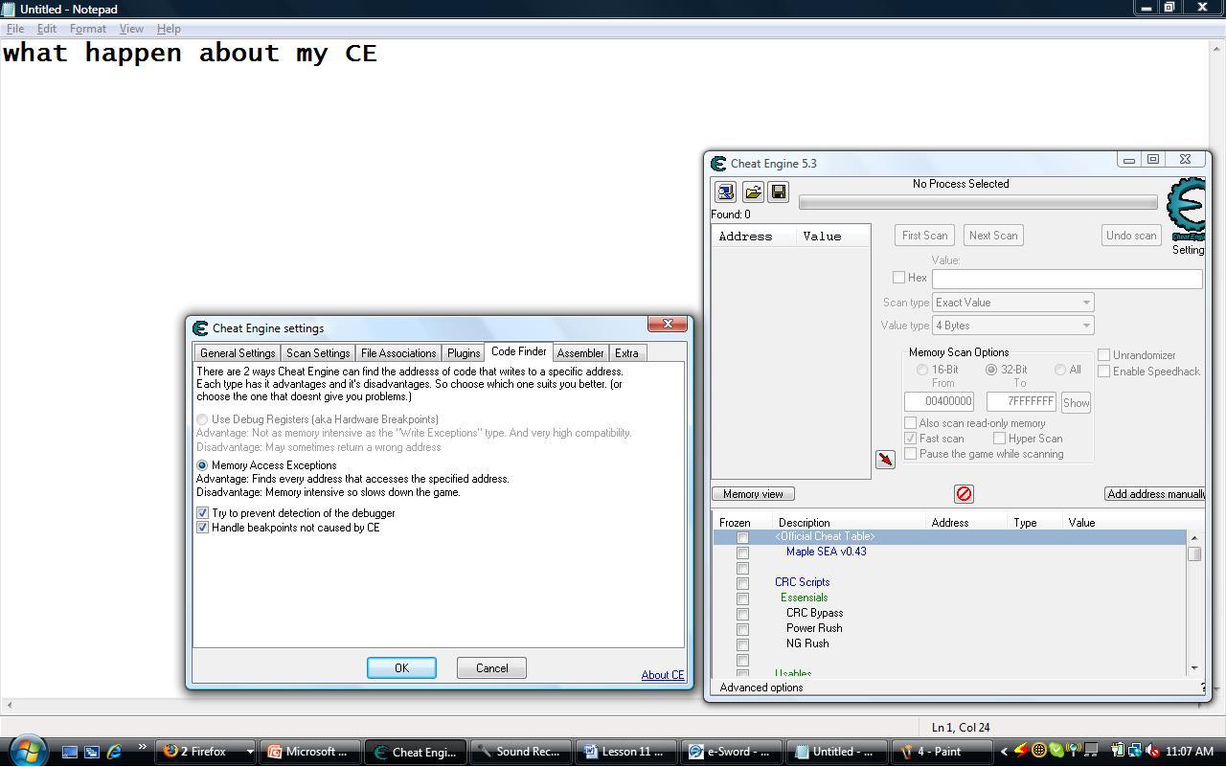Viewport: 1226px width, 767px height.
Task: Open the process list in Cheat Engine
Action: 725,192
